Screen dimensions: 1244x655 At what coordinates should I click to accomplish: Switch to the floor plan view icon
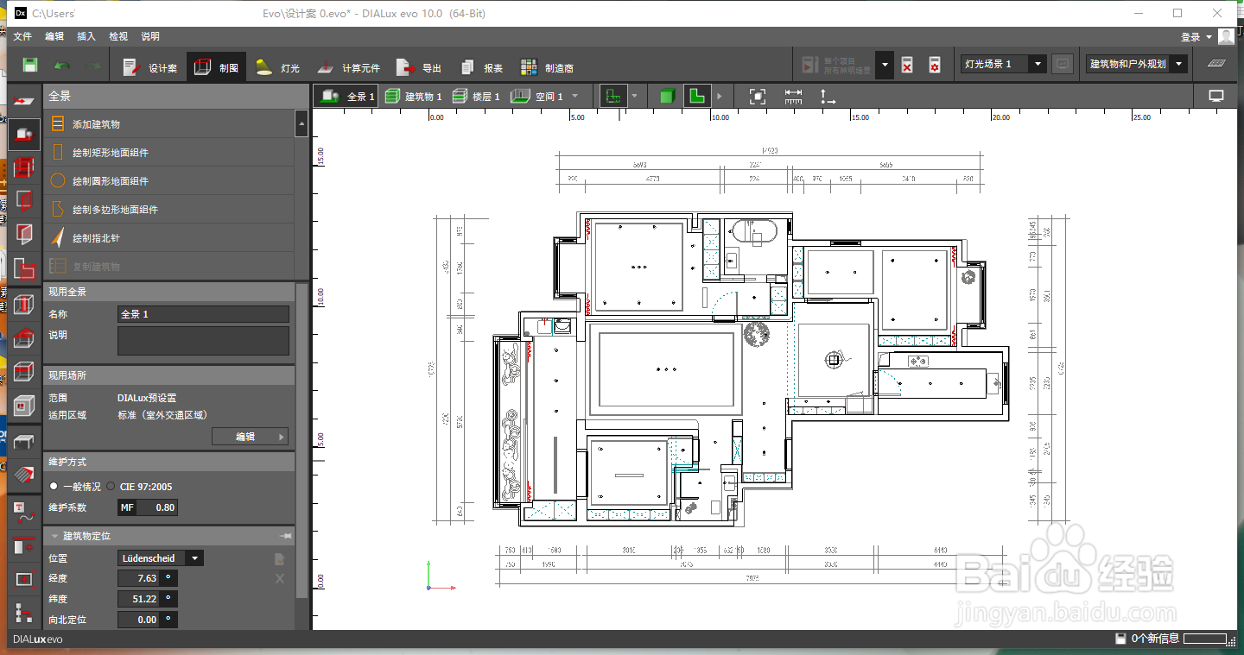(697, 96)
